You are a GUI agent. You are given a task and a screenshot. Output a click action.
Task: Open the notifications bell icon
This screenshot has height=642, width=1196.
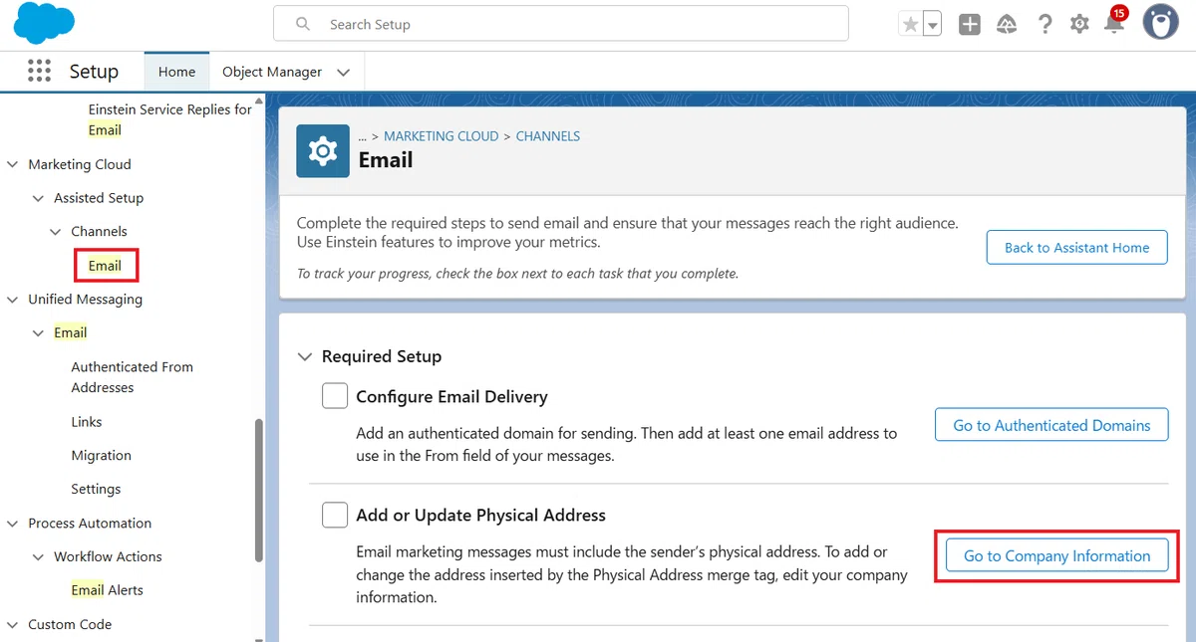click(x=1114, y=24)
